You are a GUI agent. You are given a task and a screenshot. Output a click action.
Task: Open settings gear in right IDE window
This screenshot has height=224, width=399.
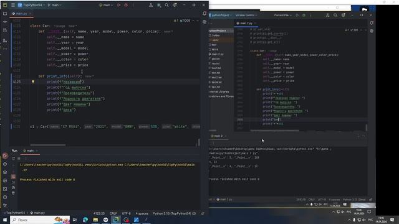click(x=344, y=15)
